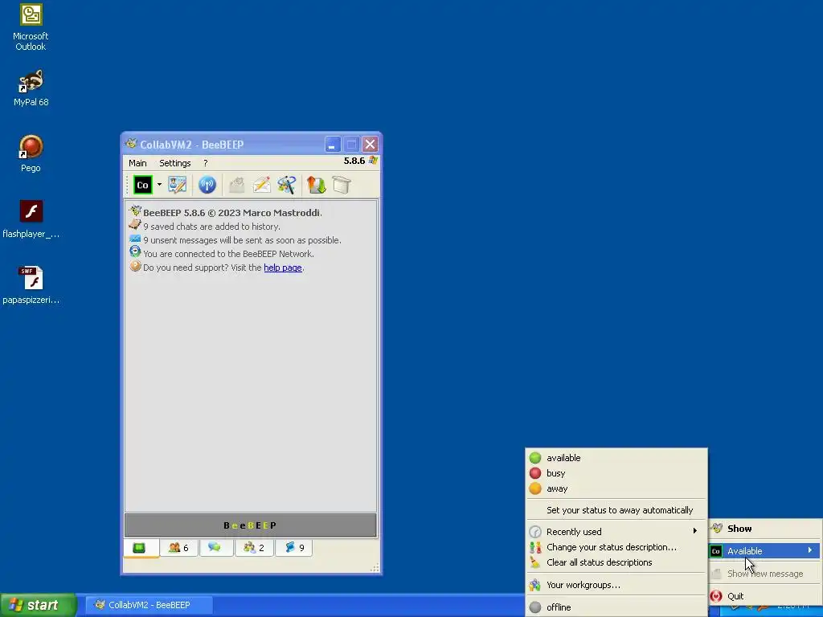This screenshot has height=617, width=823.
Task: Open the tools and wand settings icon
Action: [x=287, y=185]
